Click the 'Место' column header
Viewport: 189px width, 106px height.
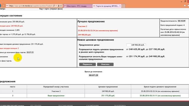[x=13, y=87]
